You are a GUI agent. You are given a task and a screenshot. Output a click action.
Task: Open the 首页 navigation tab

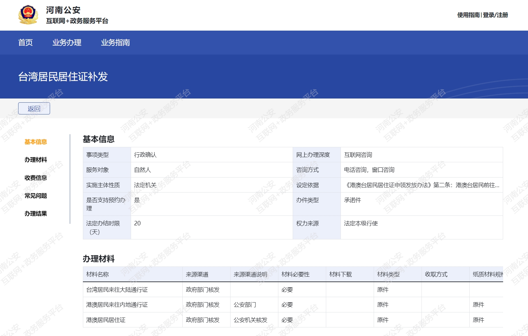pyautogui.click(x=26, y=42)
